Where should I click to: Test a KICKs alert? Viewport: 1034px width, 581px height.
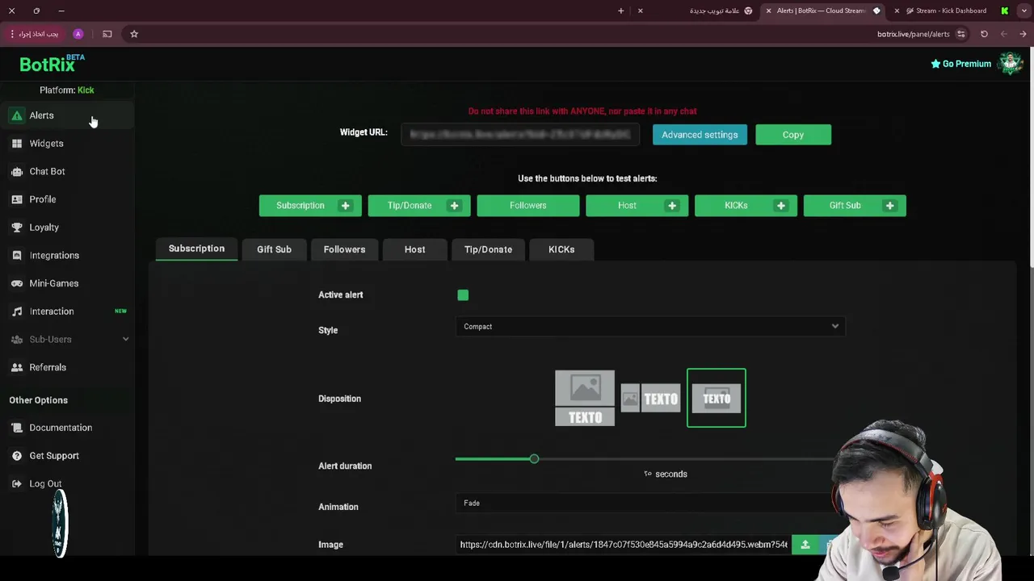tap(736, 206)
